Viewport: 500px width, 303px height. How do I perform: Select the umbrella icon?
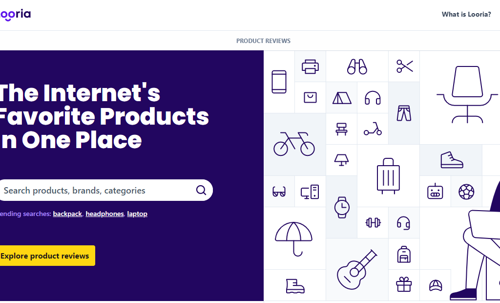294,238
